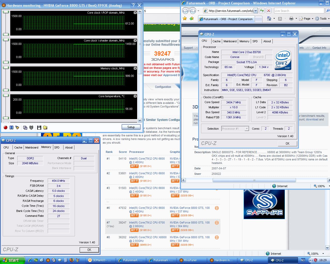Open the Configuration tab link on Futuremark page
This screenshot has height=264, width=330.
[163, 87]
